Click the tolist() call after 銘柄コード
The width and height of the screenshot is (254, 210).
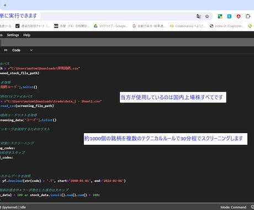tap(30, 87)
